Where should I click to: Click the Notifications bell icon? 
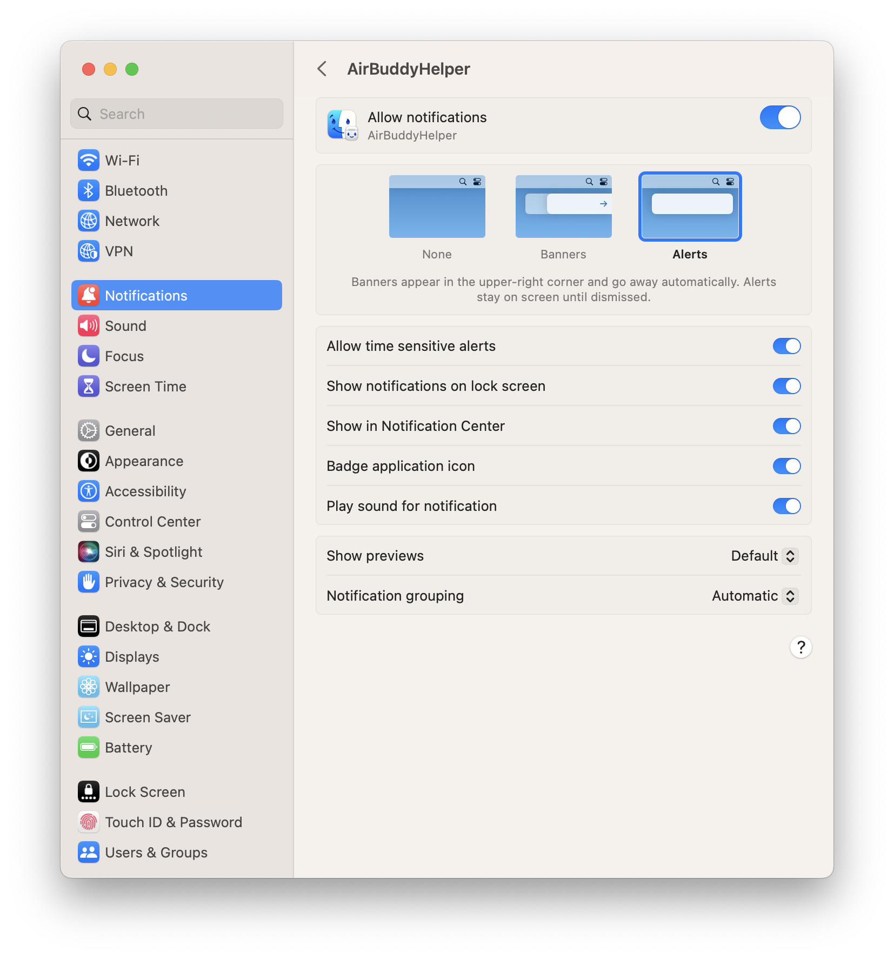pos(89,295)
